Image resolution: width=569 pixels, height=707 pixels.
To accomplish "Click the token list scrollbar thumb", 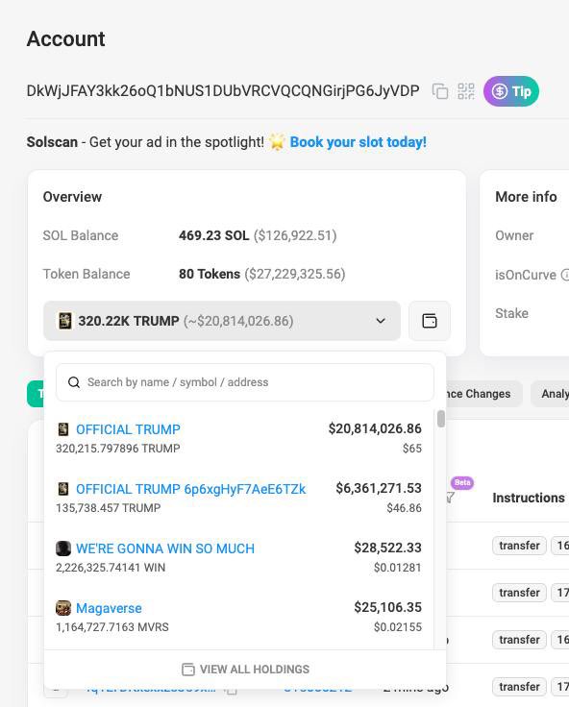I will (x=441, y=419).
